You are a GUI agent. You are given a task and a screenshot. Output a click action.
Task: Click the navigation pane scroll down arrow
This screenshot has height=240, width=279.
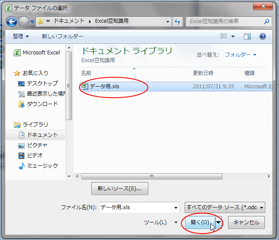coord(69,176)
